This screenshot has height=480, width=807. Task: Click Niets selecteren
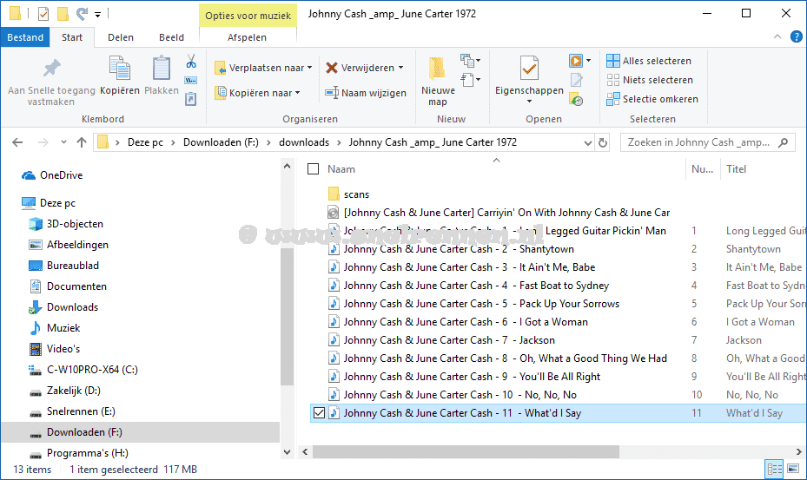pyautogui.click(x=650, y=80)
